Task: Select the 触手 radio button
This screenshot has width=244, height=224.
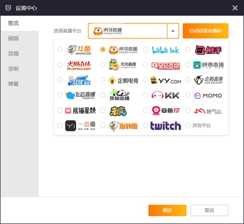Action: pyautogui.click(x=188, y=49)
